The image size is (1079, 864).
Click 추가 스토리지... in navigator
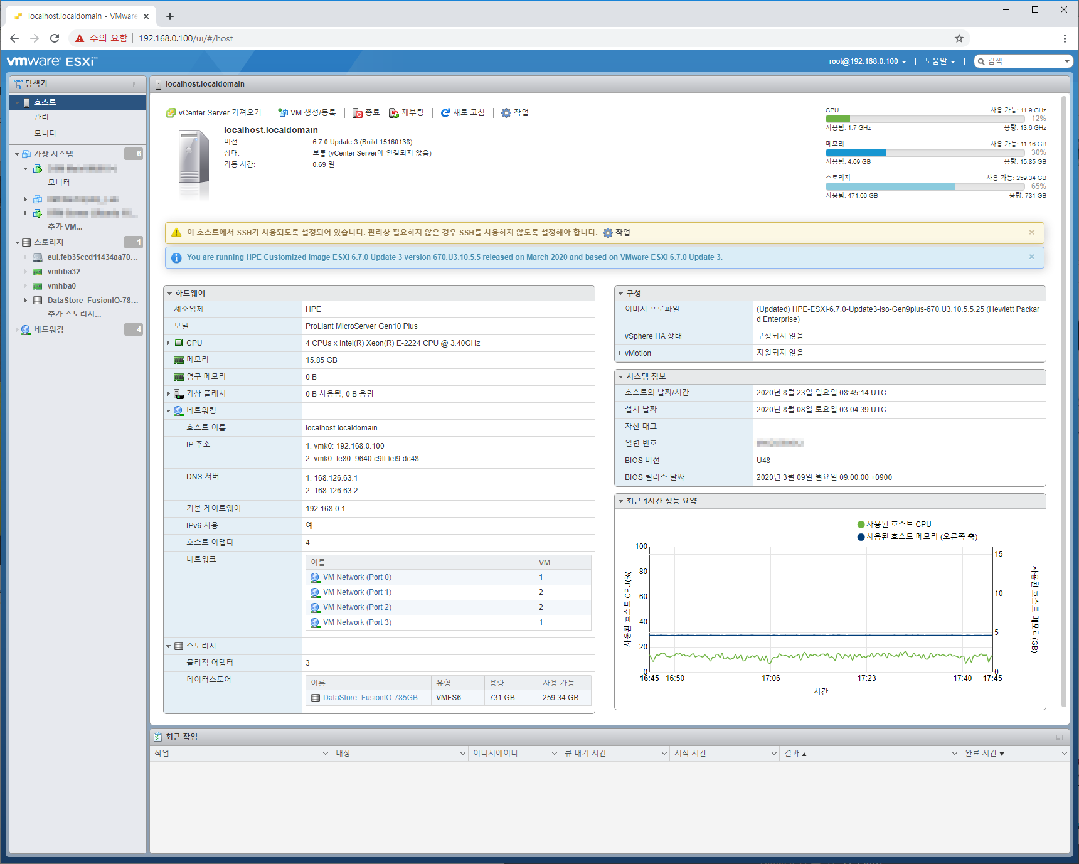74,314
